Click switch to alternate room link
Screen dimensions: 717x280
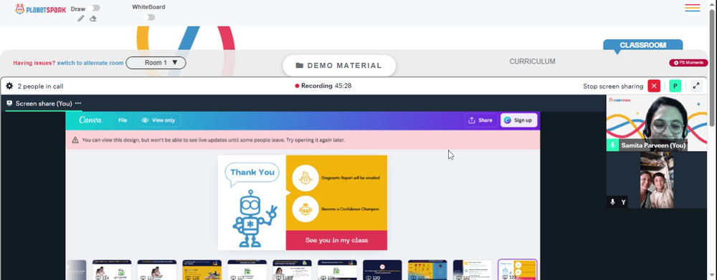click(x=90, y=63)
